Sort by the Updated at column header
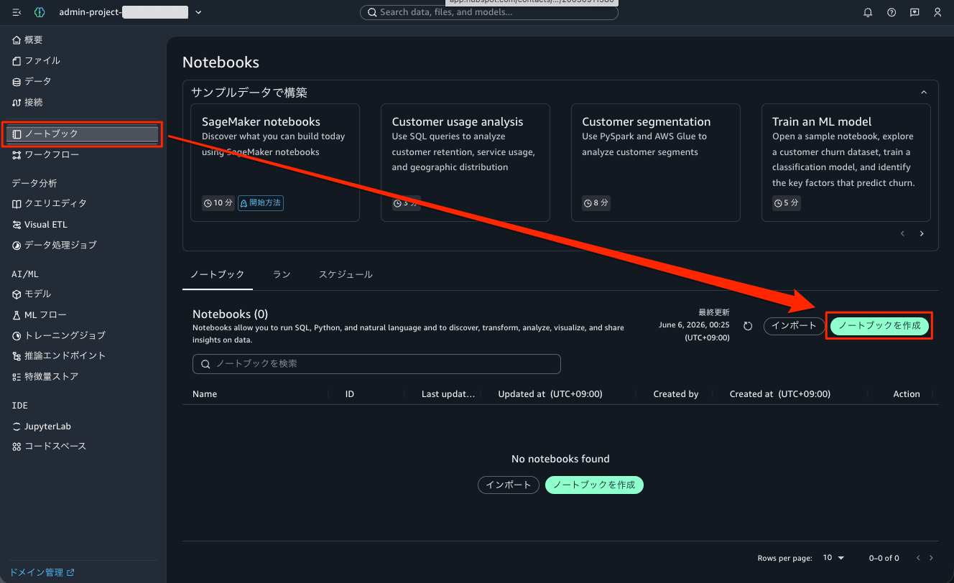The image size is (954, 583). click(x=550, y=394)
